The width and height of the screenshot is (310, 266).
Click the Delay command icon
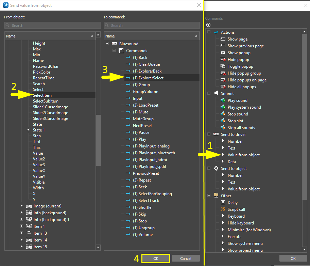click(x=223, y=203)
